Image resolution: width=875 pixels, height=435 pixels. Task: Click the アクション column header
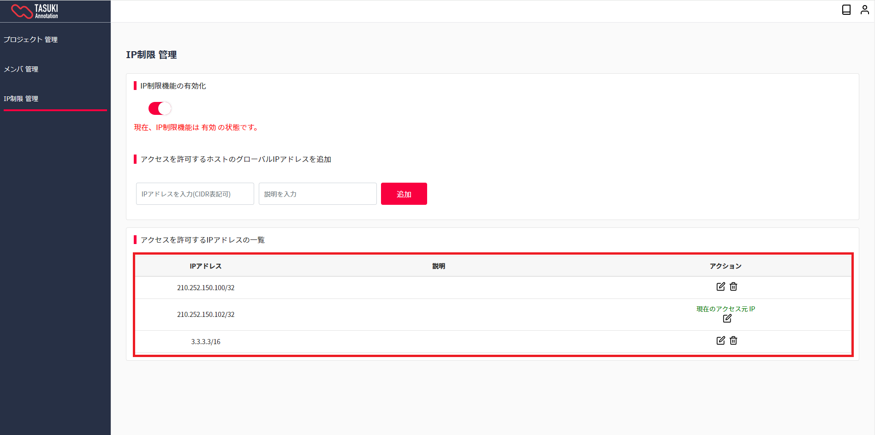[726, 266]
